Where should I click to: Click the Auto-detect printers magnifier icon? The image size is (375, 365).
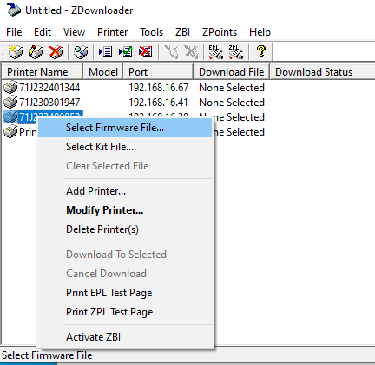pos(81,52)
